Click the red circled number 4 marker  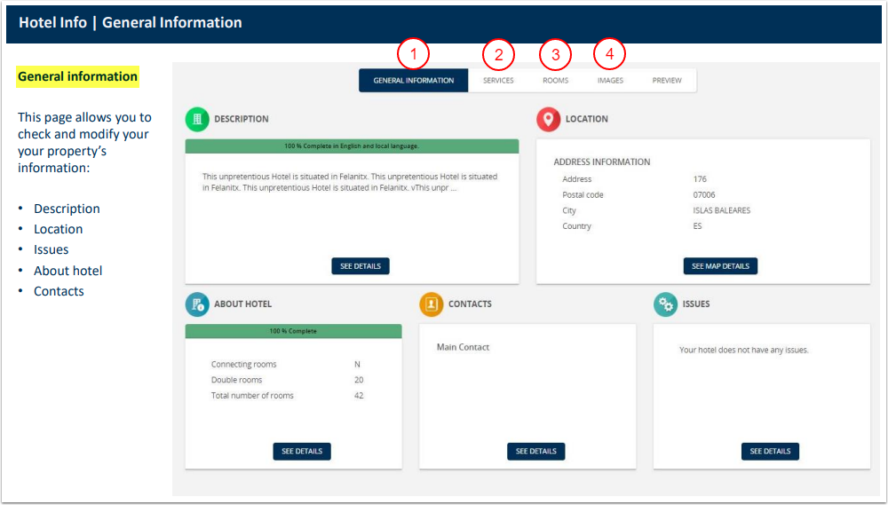point(609,54)
